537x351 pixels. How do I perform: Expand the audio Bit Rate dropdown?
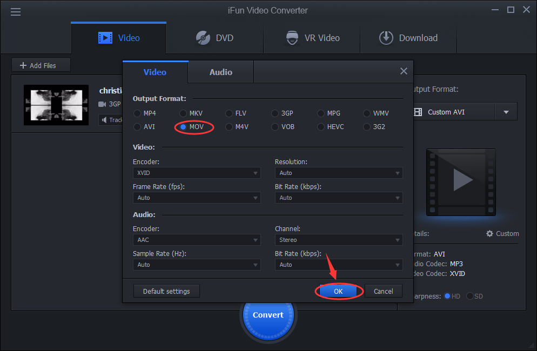coord(339,265)
